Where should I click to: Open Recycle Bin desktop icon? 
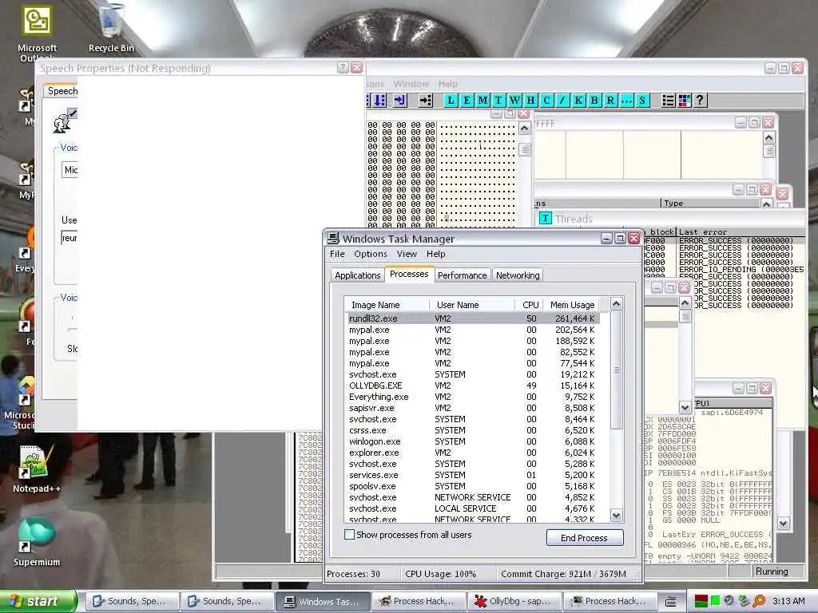pos(111,29)
